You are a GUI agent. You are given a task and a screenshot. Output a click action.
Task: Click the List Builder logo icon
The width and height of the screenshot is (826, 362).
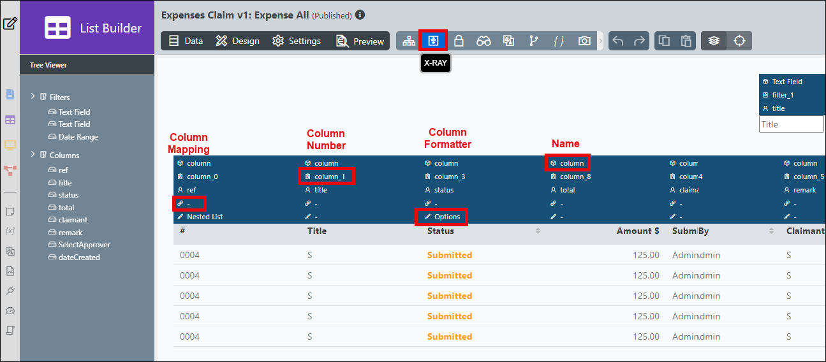[x=58, y=27]
